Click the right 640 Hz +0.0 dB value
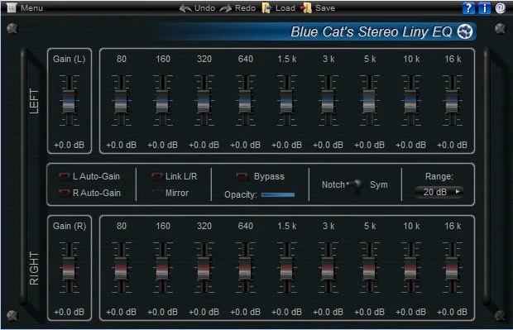 click(x=245, y=312)
